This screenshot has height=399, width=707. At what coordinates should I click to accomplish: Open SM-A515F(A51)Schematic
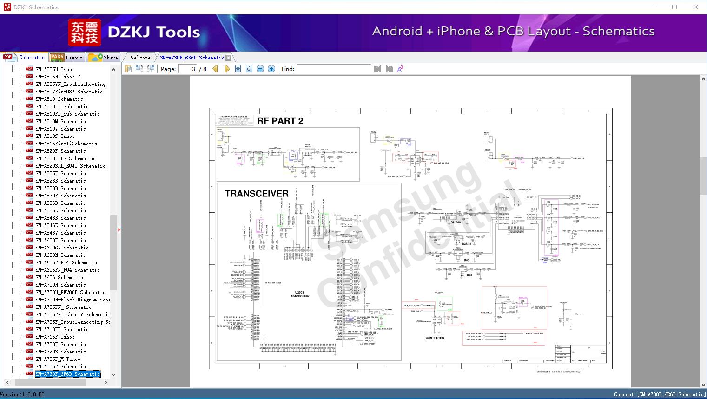pos(66,144)
